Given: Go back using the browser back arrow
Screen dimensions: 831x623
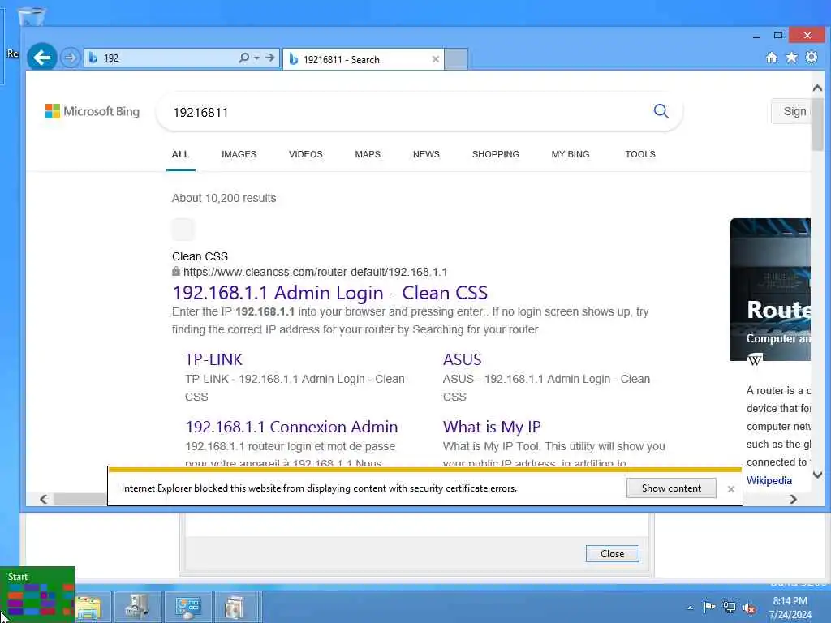Looking at the screenshot, I should [x=42, y=57].
